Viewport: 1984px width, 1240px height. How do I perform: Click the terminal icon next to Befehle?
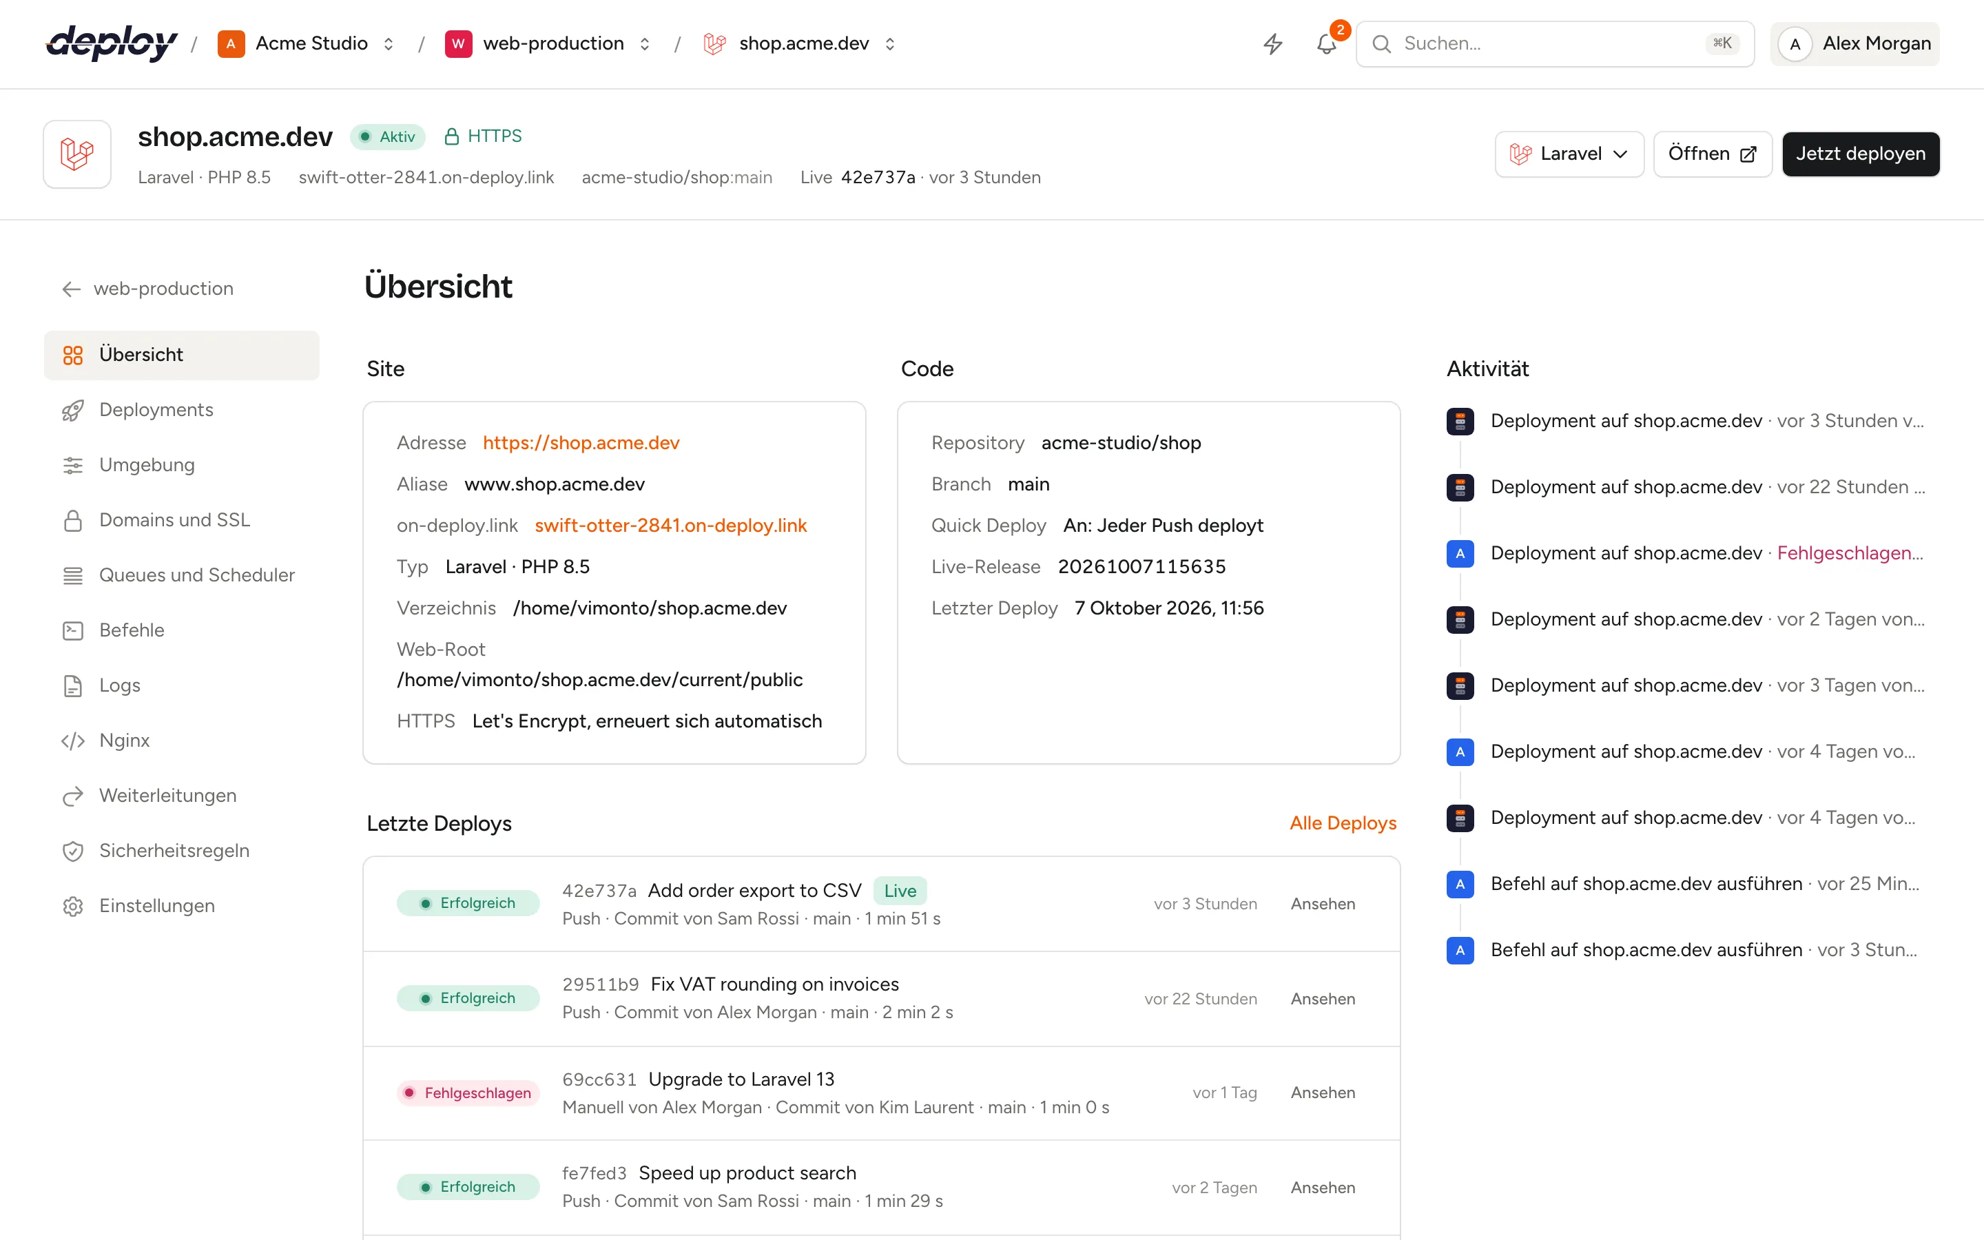tap(73, 630)
